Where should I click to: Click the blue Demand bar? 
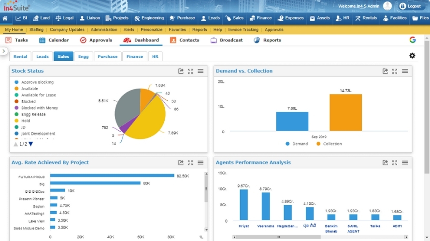click(292, 121)
